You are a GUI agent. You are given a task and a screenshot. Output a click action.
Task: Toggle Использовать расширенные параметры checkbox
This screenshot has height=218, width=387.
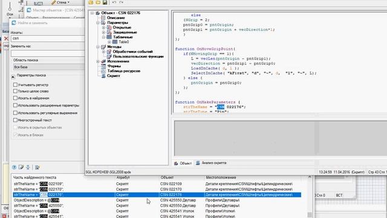(15, 105)
